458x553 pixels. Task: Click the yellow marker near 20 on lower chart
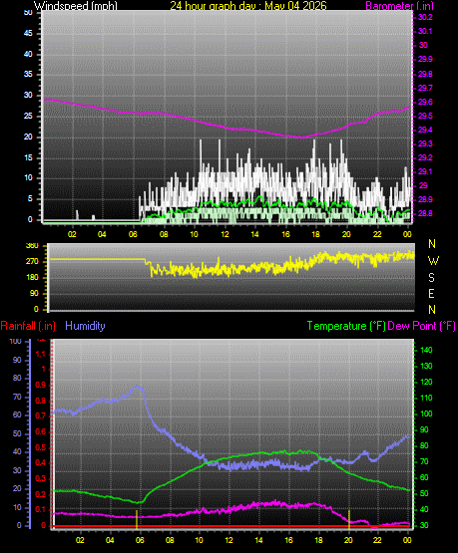[x=349, y=519]
